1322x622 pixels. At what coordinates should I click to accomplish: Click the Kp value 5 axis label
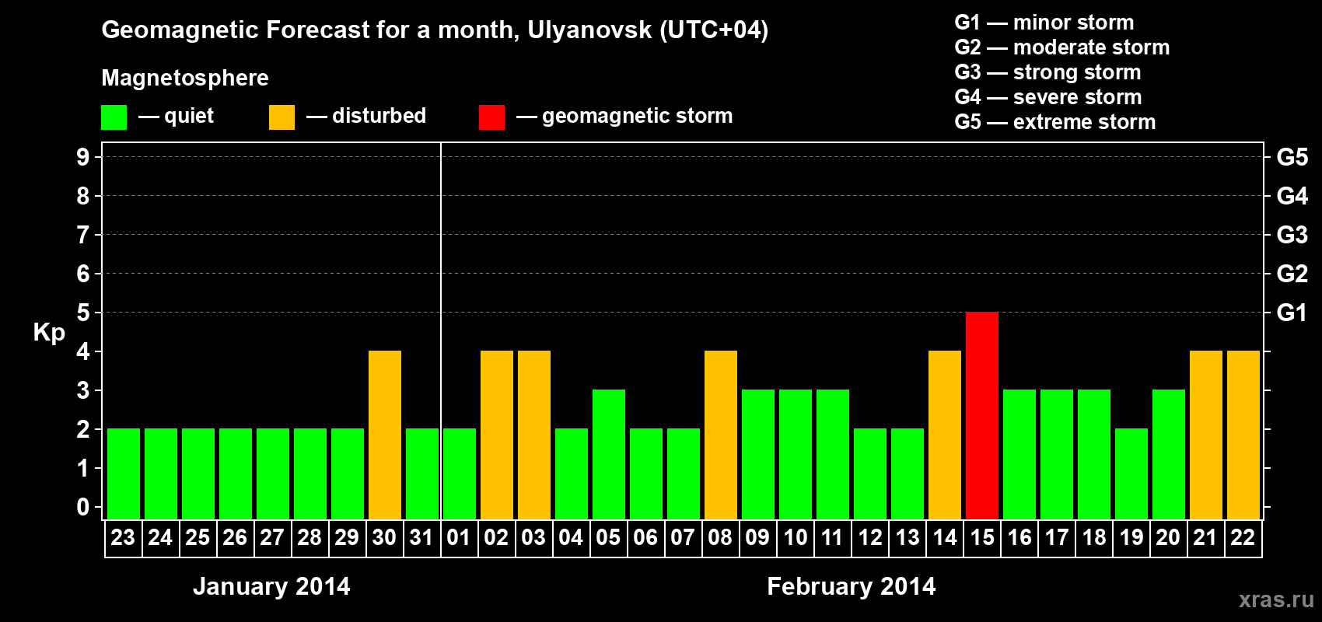(83, 313)
